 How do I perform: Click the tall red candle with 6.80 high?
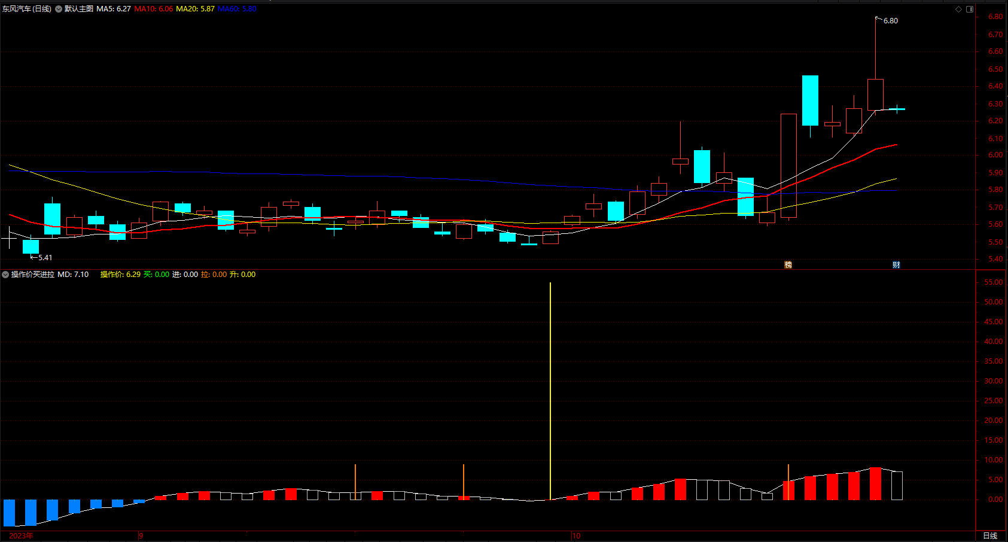tap(875, 95)
